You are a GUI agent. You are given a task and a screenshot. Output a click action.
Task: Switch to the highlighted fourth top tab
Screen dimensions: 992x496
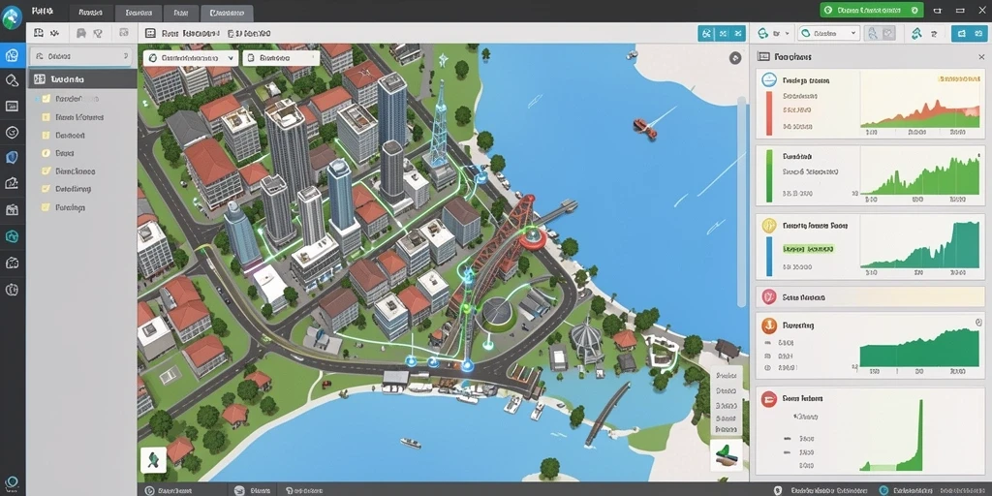tap(227, 13)
